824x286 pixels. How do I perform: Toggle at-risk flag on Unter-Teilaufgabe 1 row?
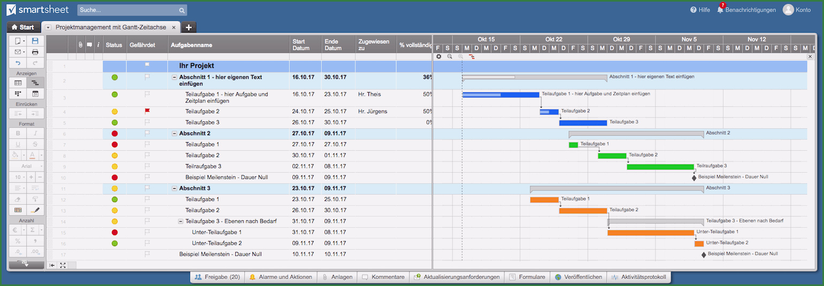pos(147,232)
